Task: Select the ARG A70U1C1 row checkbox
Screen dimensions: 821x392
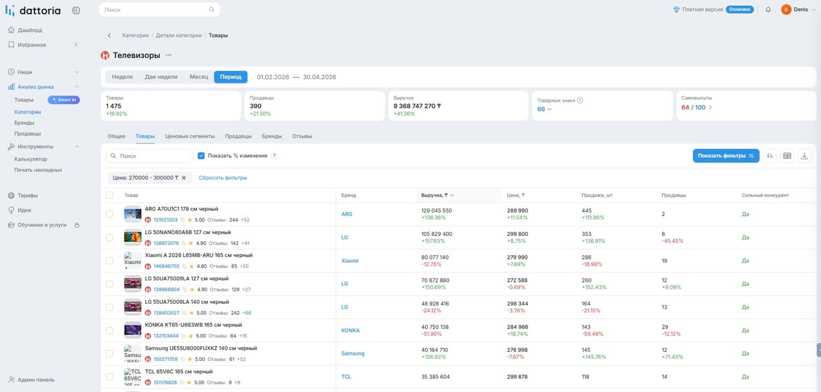Action: pos(109,215)
